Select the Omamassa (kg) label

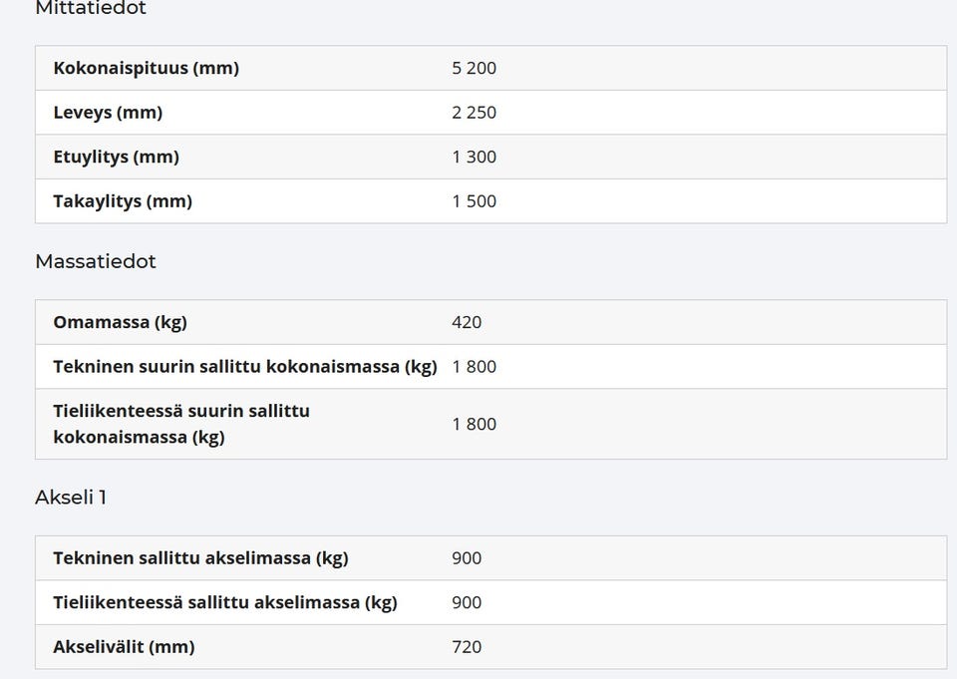[x=121, y=322]
